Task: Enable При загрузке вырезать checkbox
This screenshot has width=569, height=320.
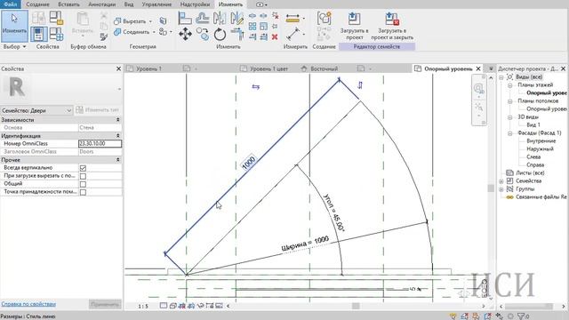Action: pos(83,176)
